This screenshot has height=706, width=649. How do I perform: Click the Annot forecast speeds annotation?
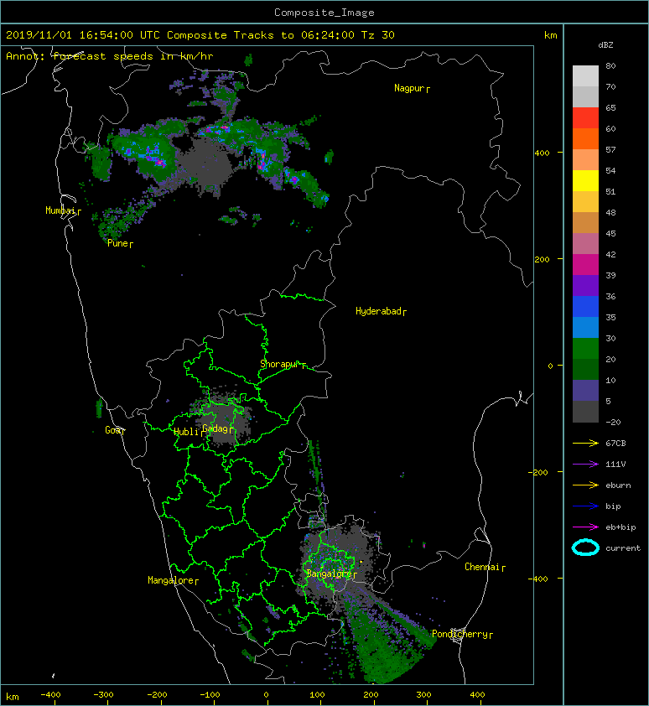pyautogui.click(x=110, y=56)
